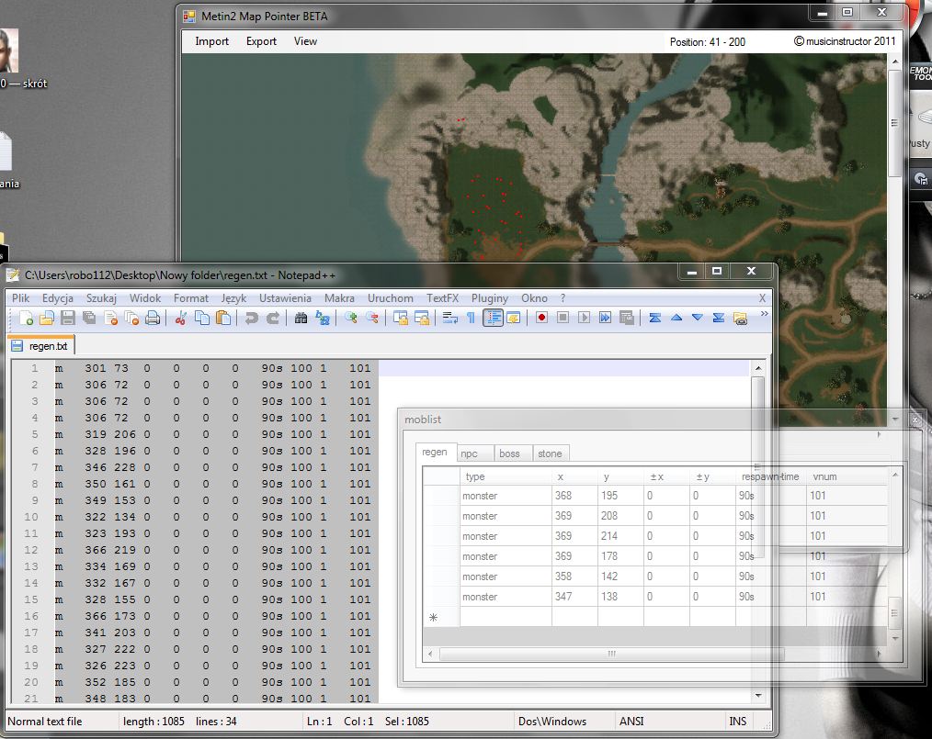Open user-defined language dialog icon
Viewport: 932px width, 739px height.
[514, 319]
